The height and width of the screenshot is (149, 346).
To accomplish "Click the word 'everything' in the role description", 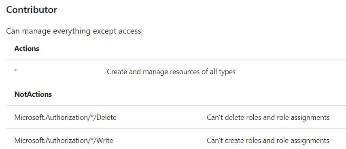I will pyautogui.click(x=72, y=31).
